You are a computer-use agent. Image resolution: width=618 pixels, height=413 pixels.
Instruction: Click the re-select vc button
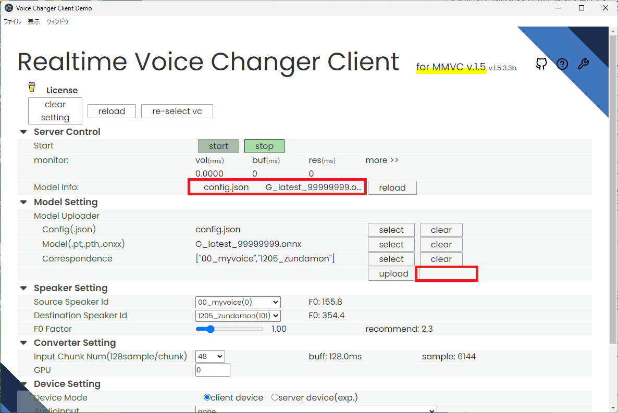coord(177,111)
